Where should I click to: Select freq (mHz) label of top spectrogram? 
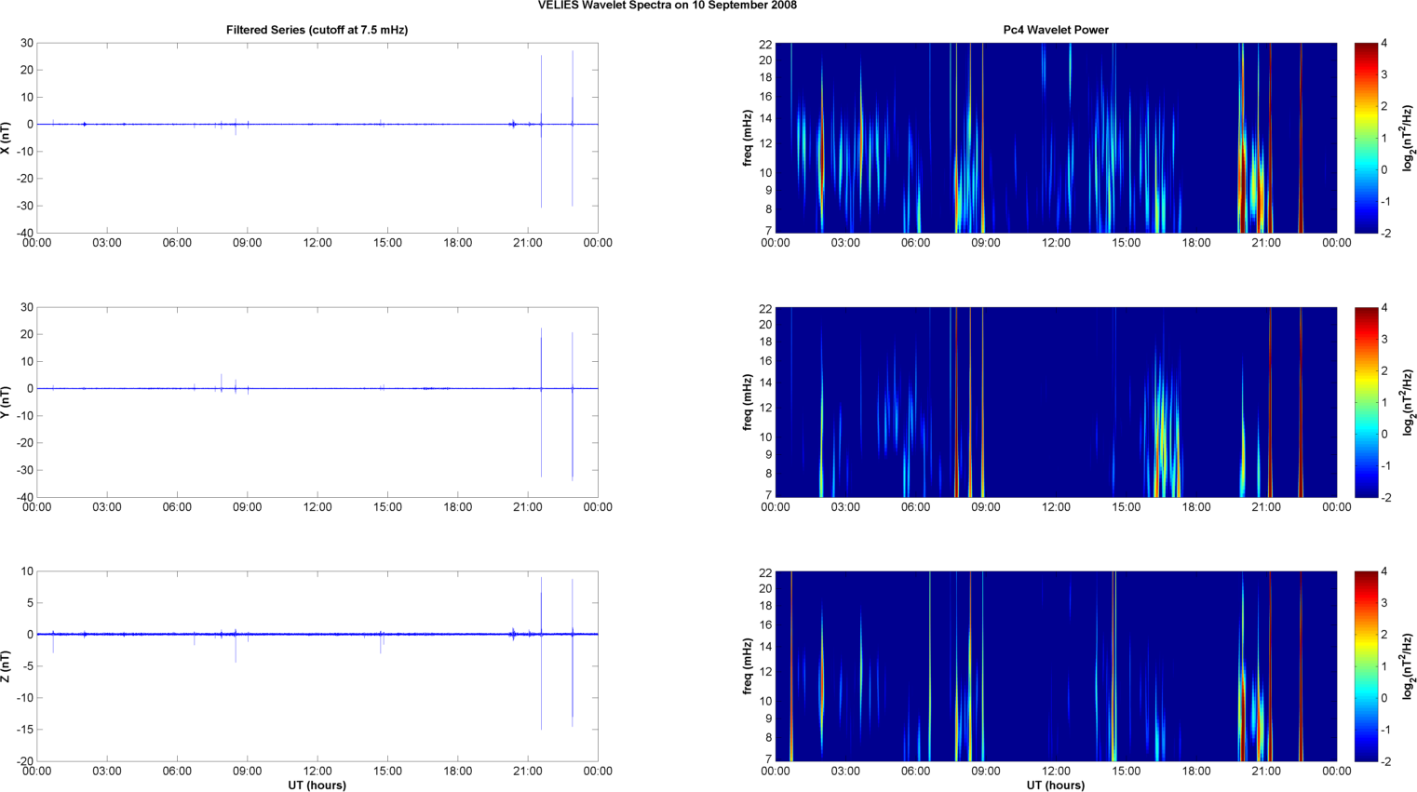[x=747, y=138]
